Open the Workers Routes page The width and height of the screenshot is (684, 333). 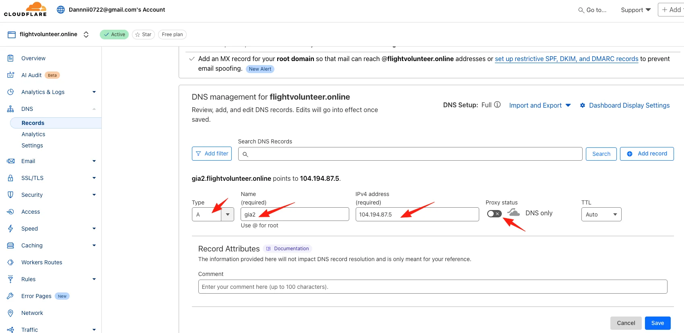[x=42, y=262]
